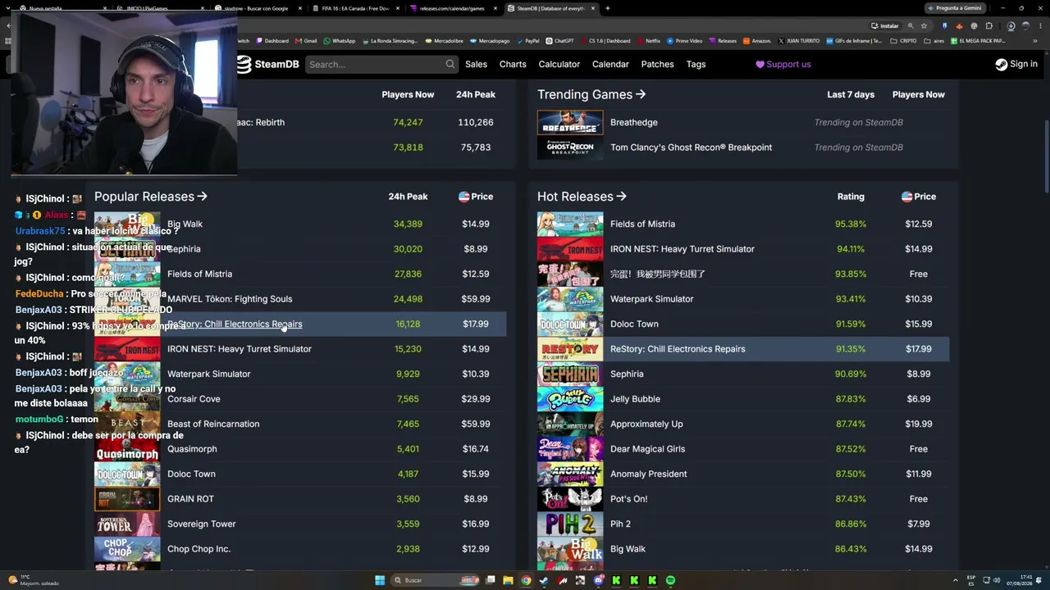Click the Sovereign Tower thumbnail
This screenshot has width=1050, height=590.
(x=127, y=524)
